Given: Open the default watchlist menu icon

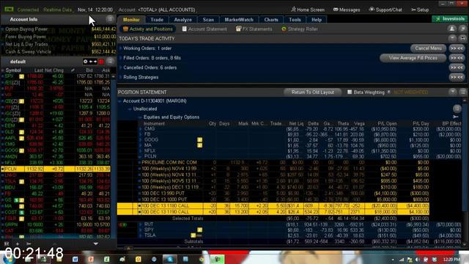Looking at the screenshot, I should (110, 62).
